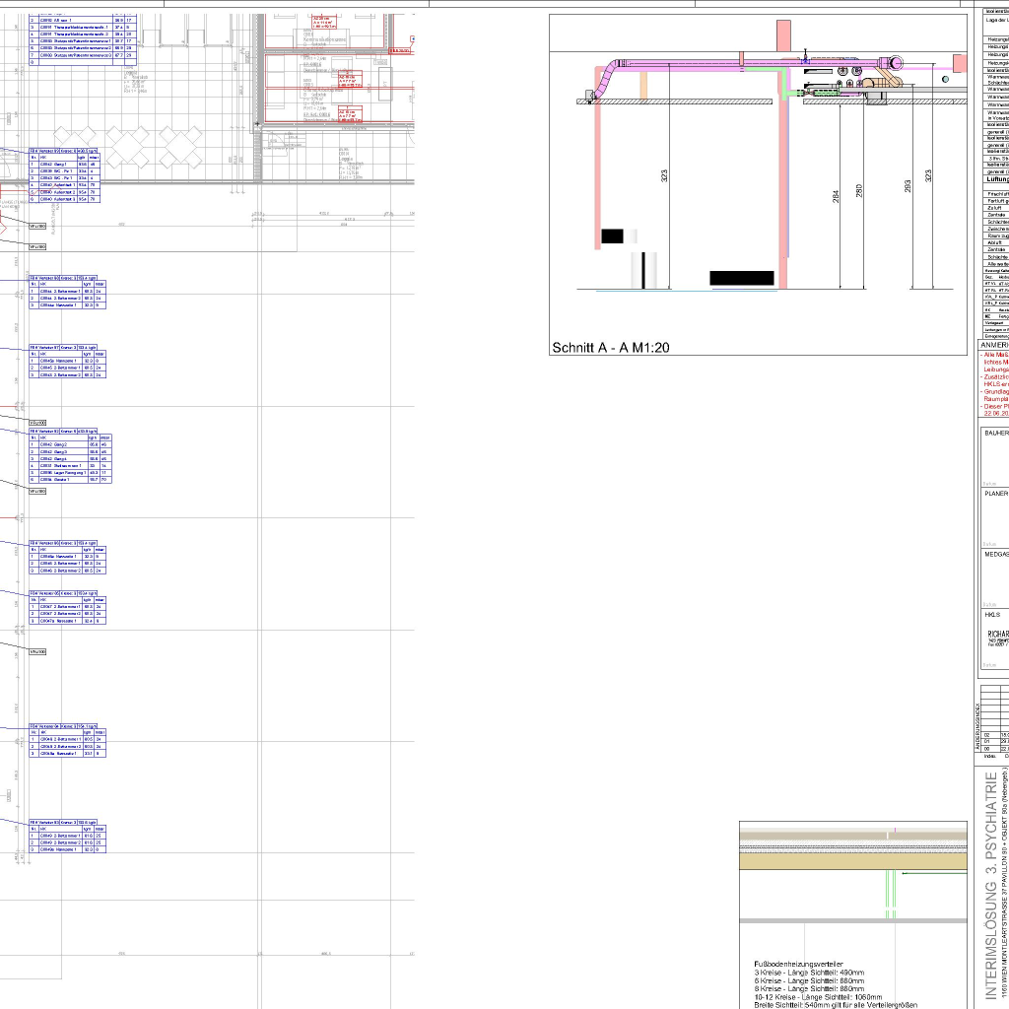Select the 'Schnitt A - A M1:20' title
Image resolution: width=1009 pixels, height=1009 pixels.
pos(611,348)
